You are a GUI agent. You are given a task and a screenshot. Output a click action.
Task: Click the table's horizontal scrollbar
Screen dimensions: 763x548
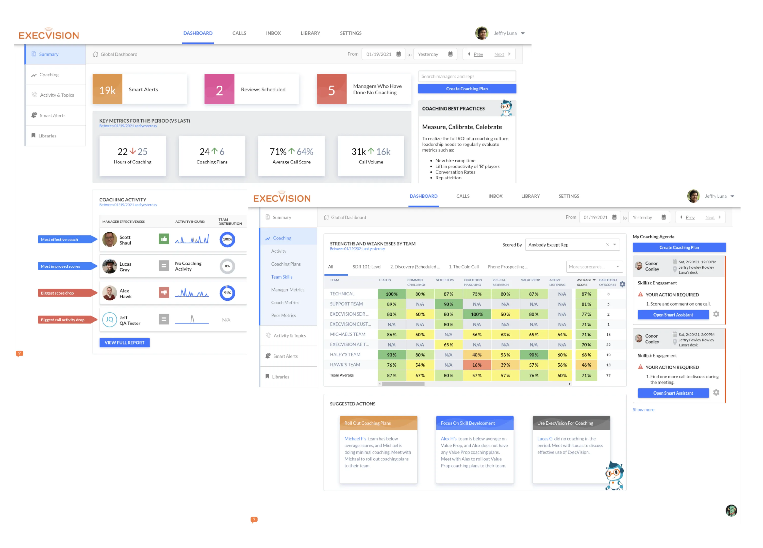click(403, 384)
